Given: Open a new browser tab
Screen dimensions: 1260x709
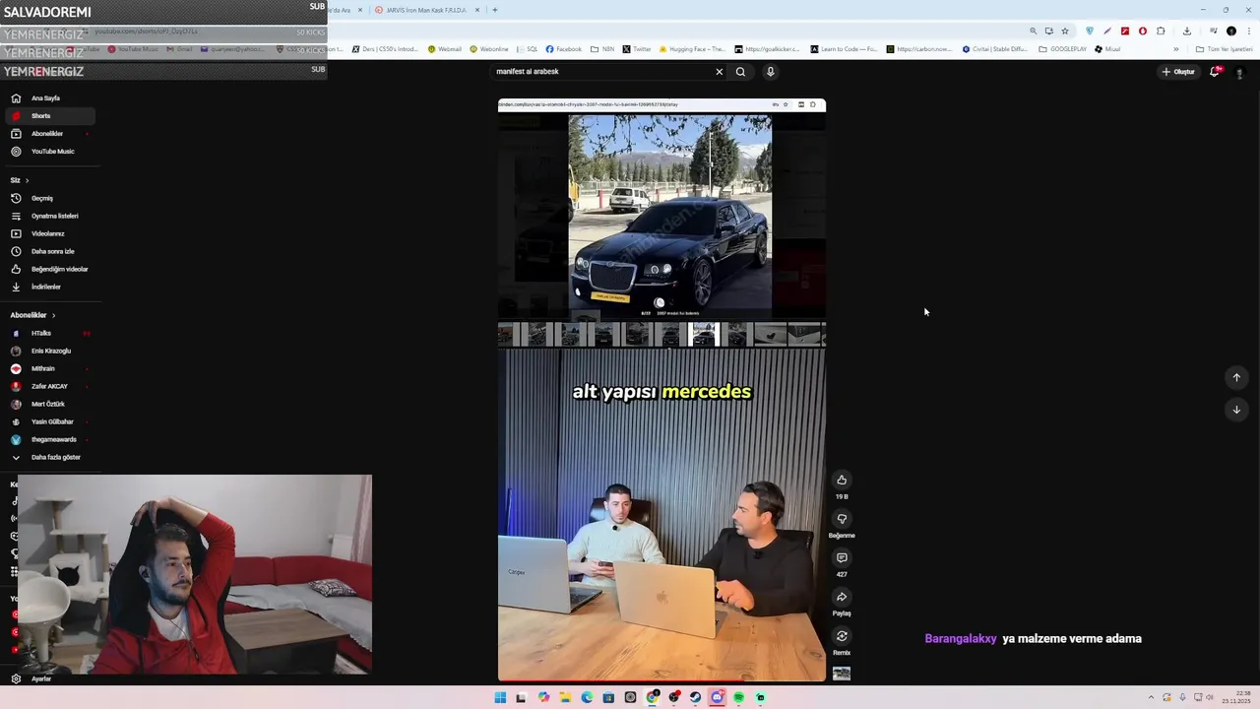Looking at the screenshot, I should (494, 10).
